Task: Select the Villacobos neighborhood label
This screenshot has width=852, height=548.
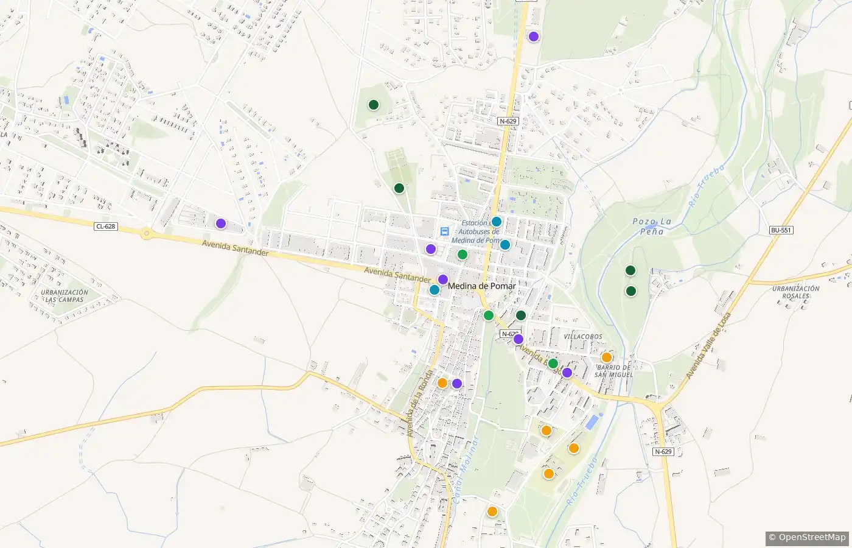Action: click(583, 337)
